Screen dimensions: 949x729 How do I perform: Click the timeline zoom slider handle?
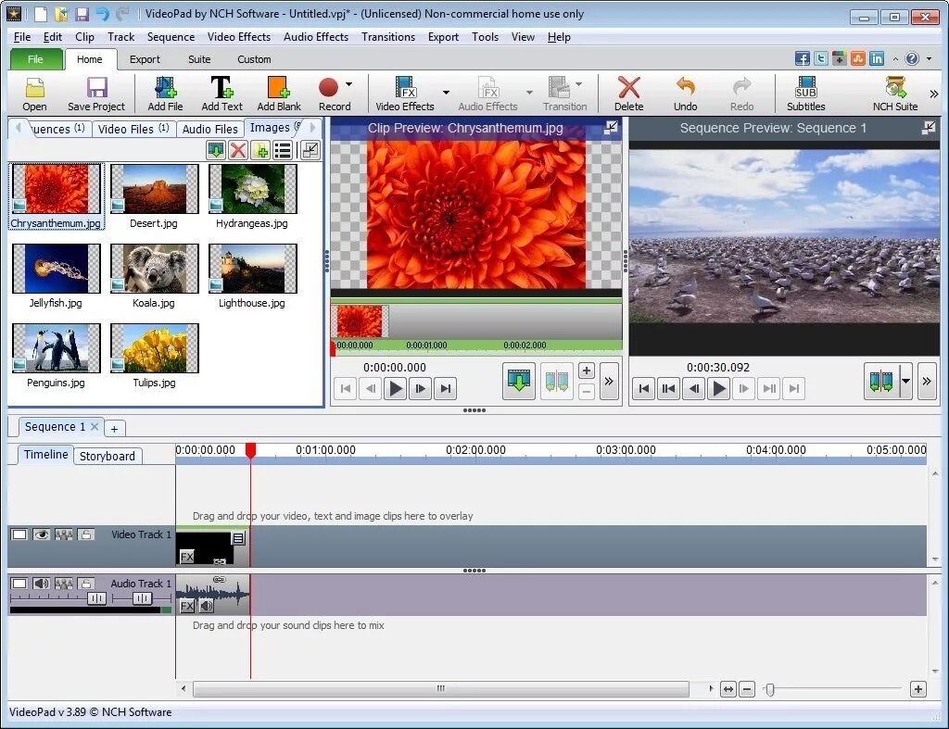[770, 689]
